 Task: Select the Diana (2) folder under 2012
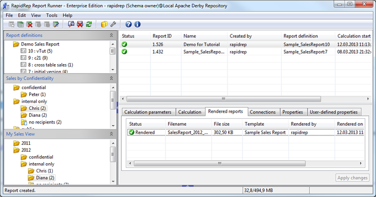[41, 178]
